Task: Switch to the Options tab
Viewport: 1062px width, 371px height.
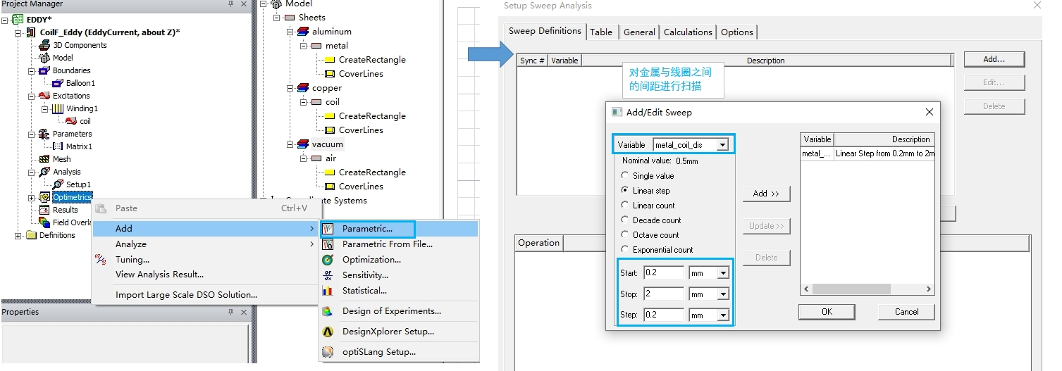Action: (x=737, y=32)
